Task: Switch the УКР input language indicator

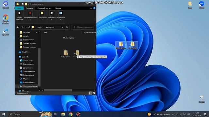Action: 189,114
